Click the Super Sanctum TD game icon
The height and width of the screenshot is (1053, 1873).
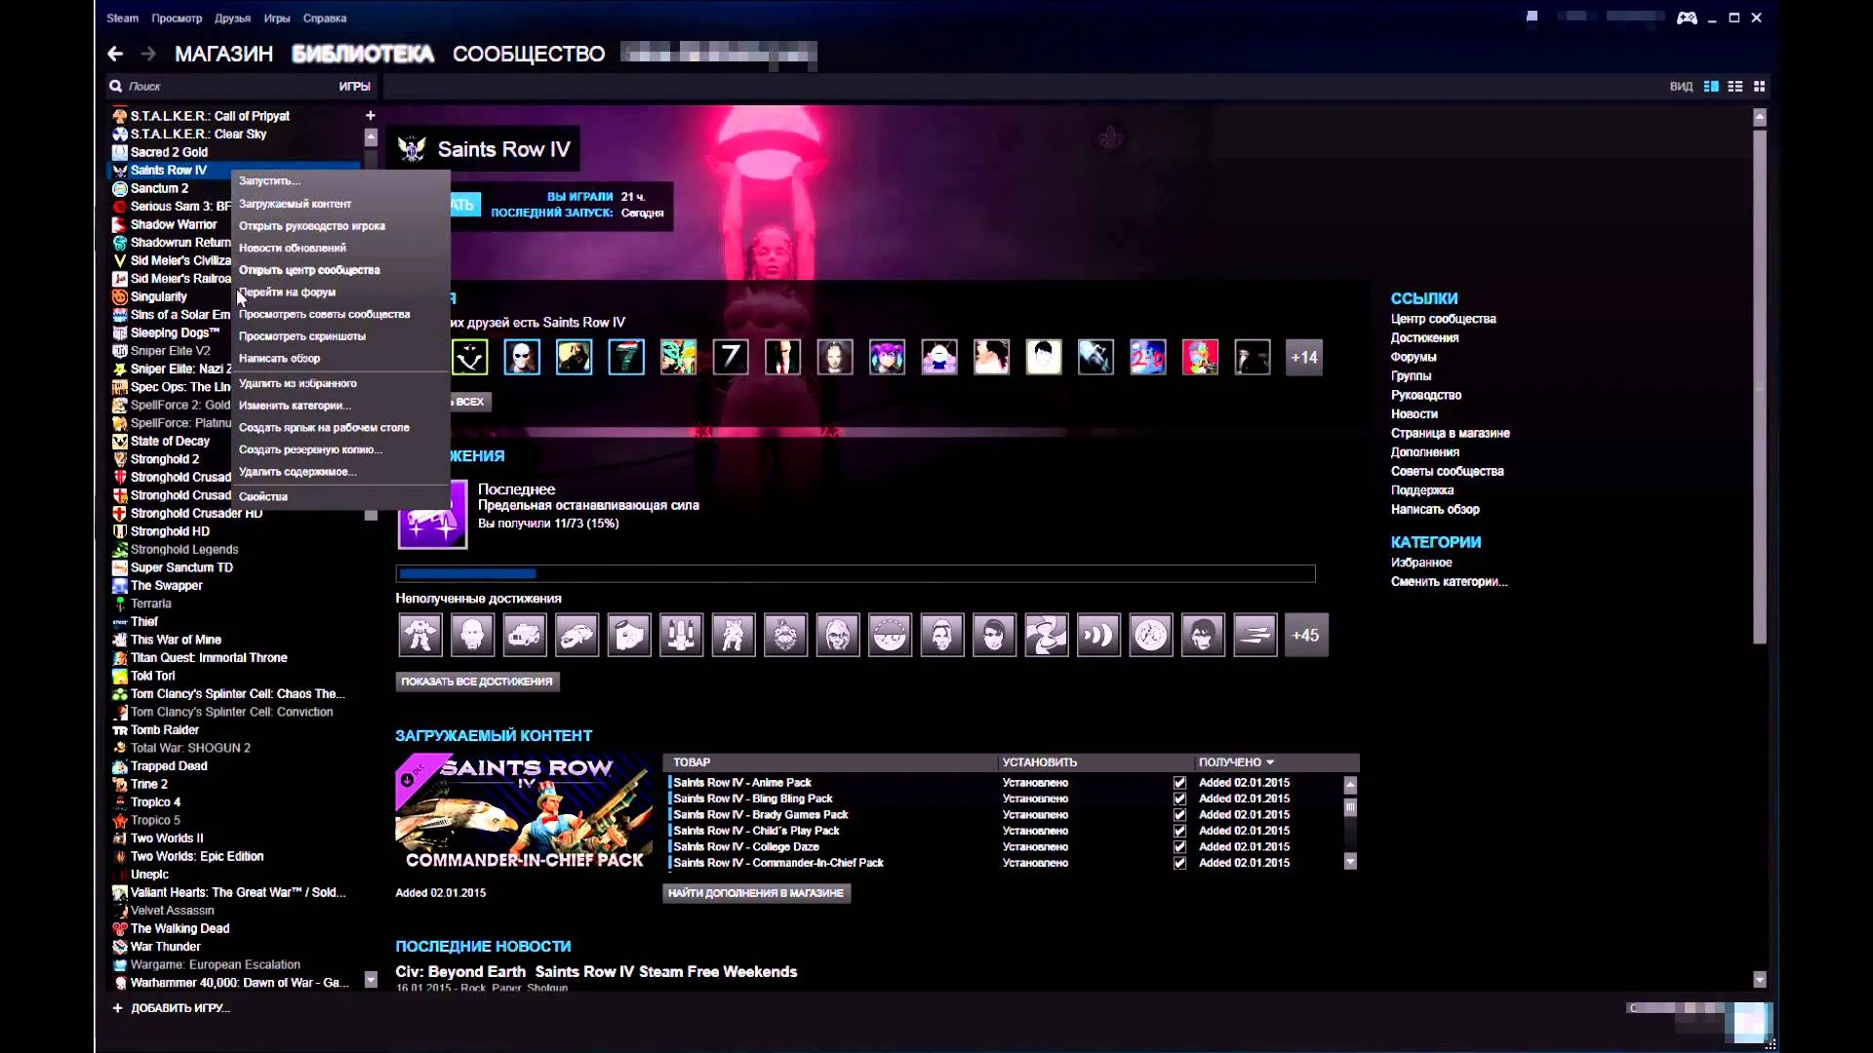click(120, 567)
